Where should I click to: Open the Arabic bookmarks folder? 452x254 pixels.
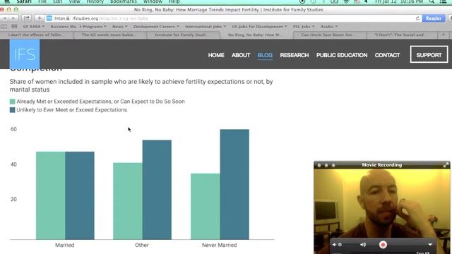click(x=329, y=27)
